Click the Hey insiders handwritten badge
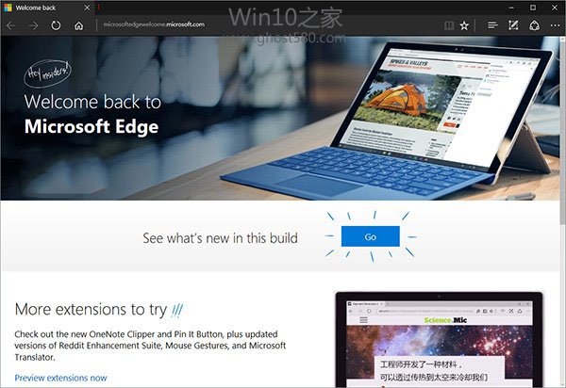The width and height of the screenshot is (566, 388). click(48, 73)
